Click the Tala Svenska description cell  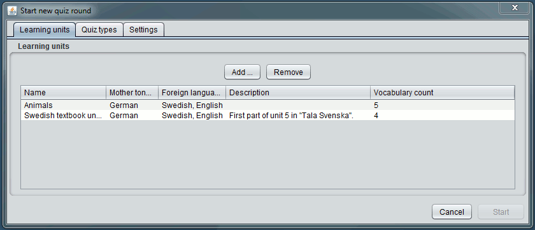(298, 116)
